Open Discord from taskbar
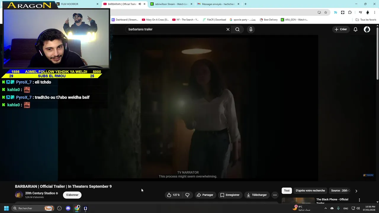 [68, 208]
